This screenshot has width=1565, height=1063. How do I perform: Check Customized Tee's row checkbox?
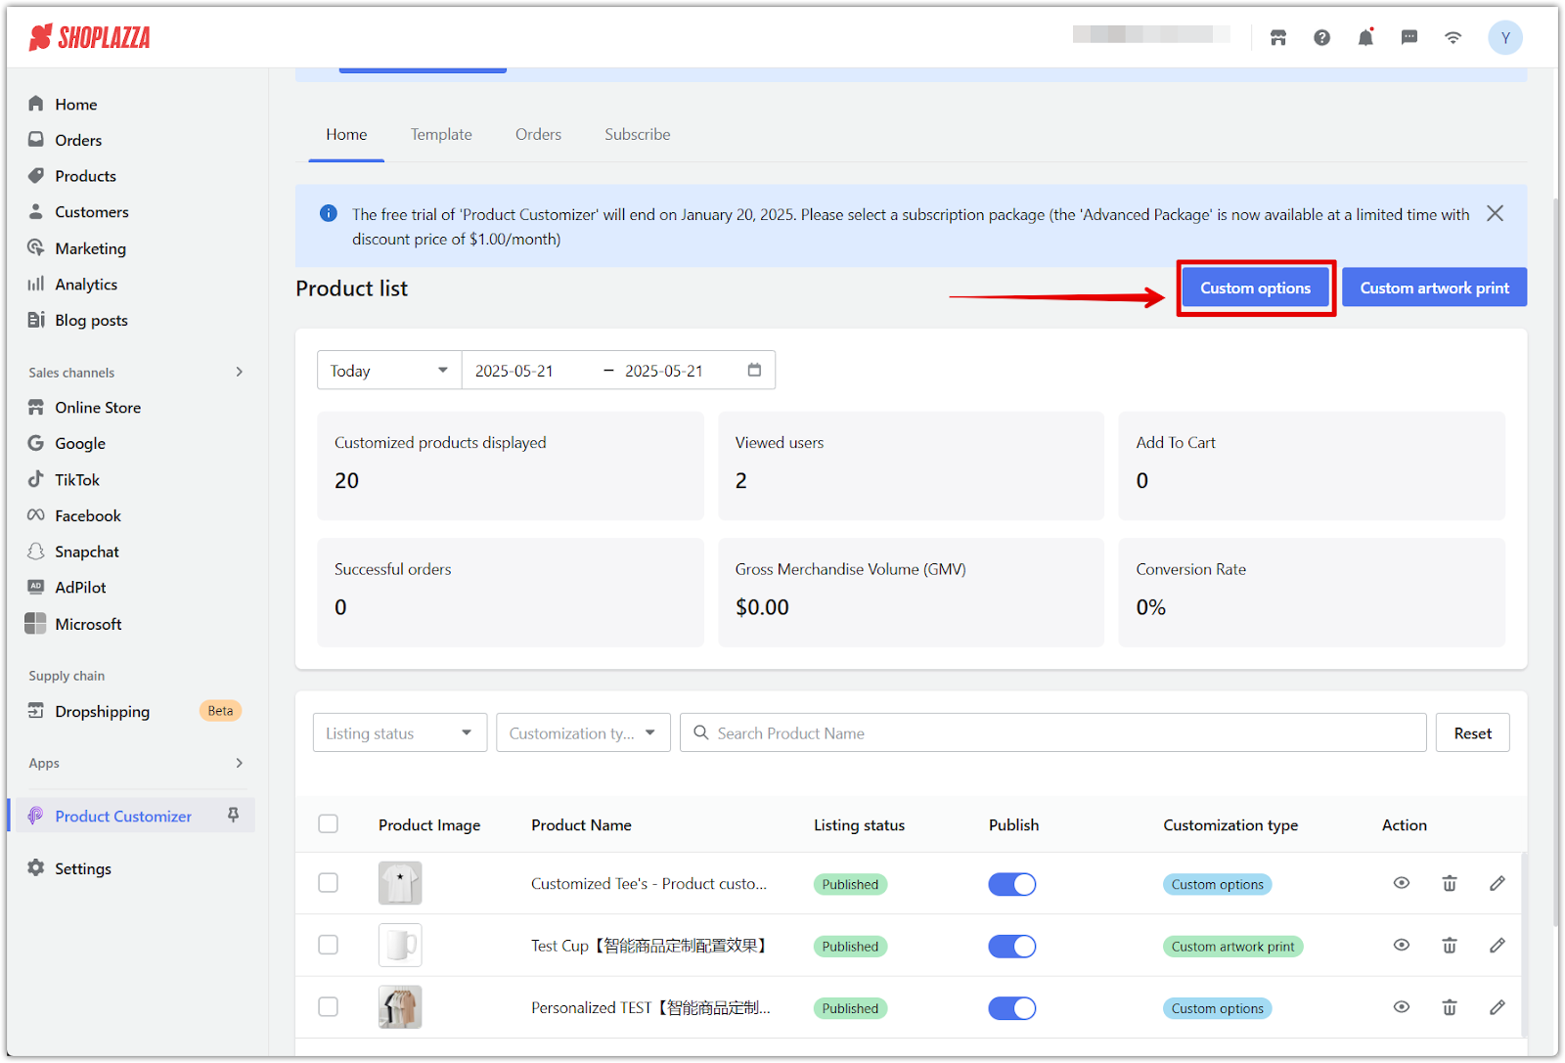coord(329,883)
